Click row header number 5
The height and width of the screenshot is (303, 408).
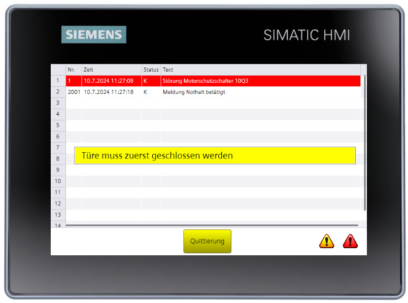coord(58,125)
